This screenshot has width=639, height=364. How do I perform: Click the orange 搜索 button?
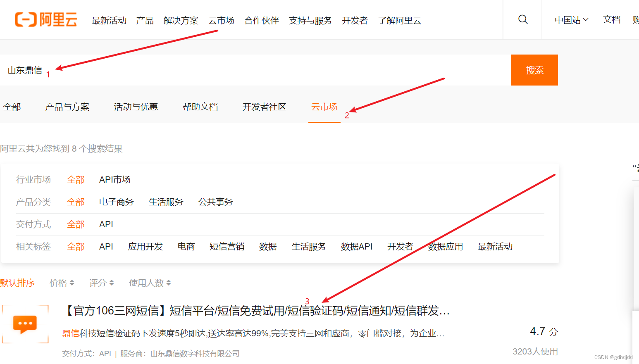click(534, 70)
